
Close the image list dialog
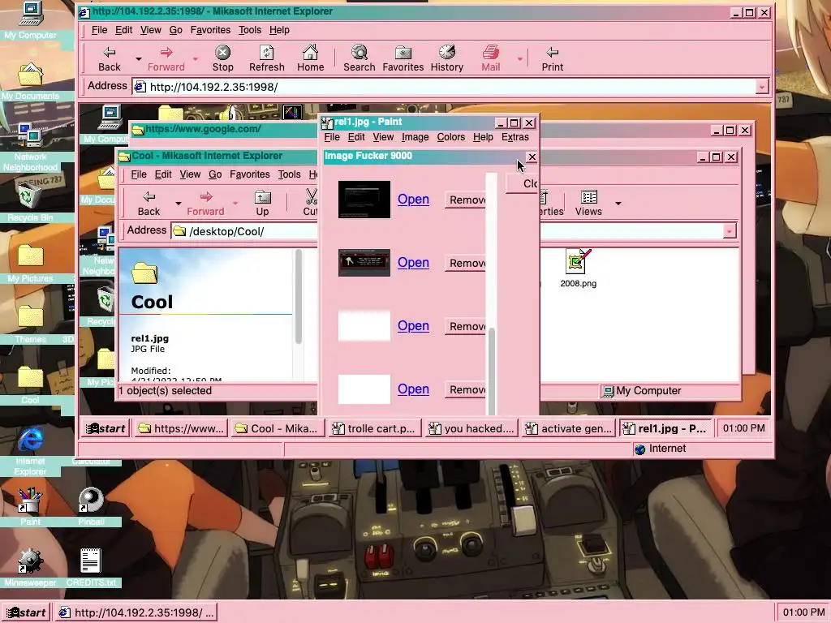tap(532, 157)
